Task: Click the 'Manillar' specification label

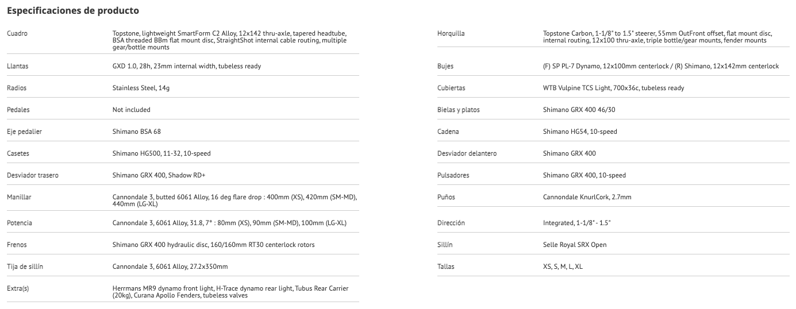Action: (x=19, y=197)
